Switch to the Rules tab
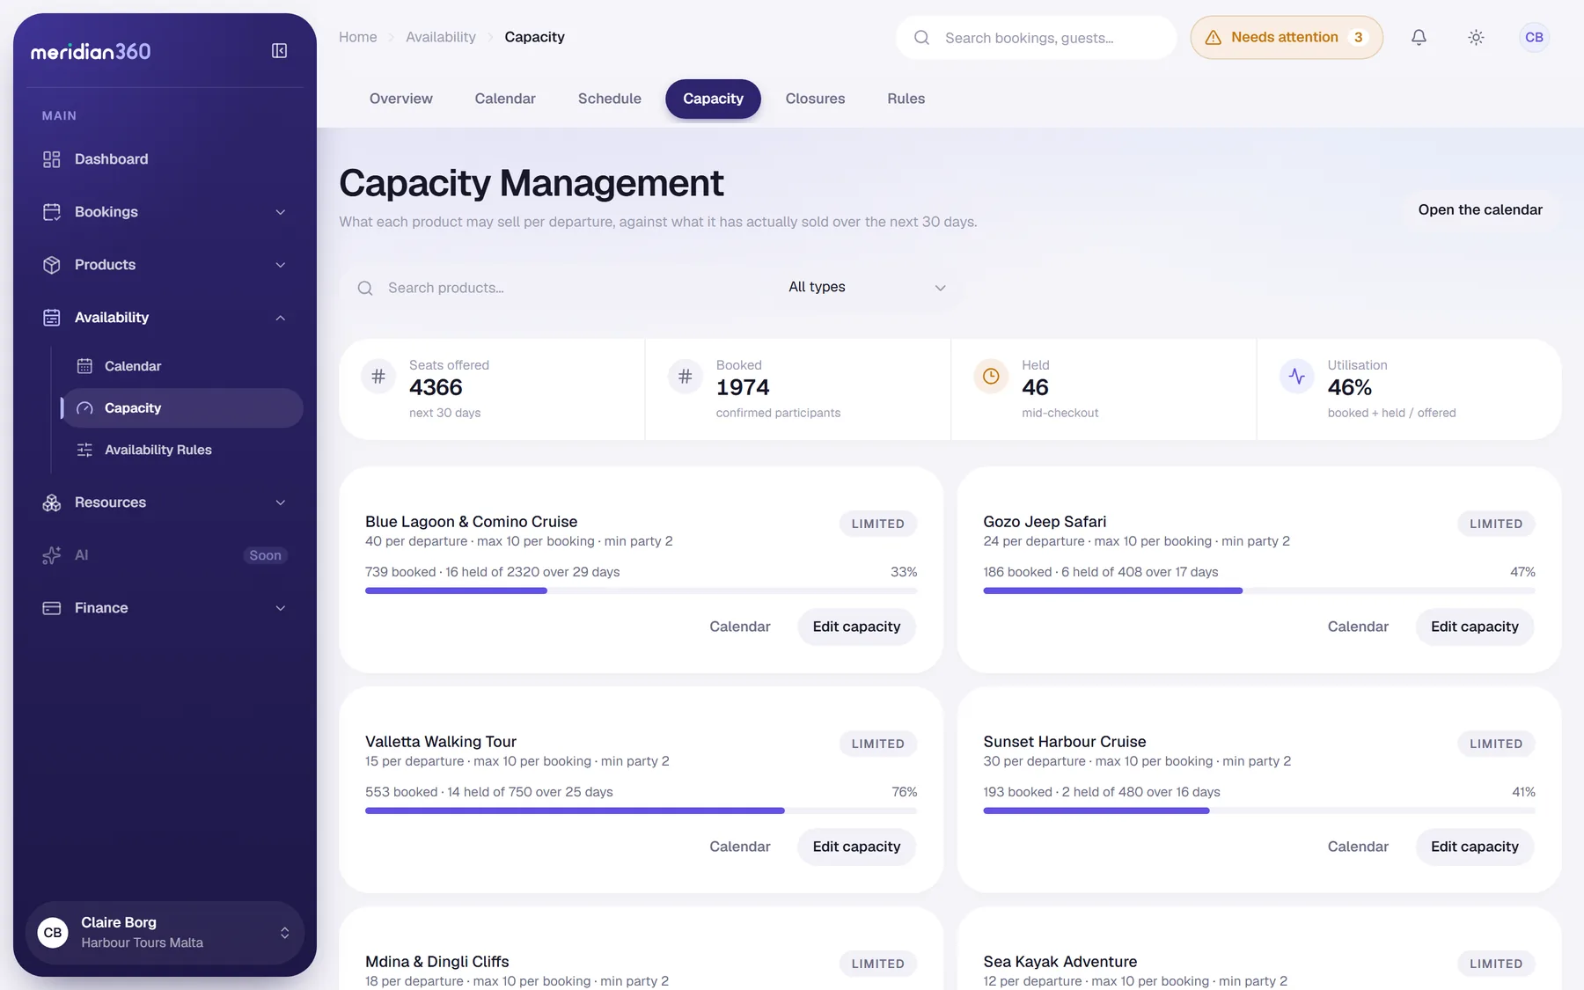Viewport: 1584px width, 990px height. point(906,99)
